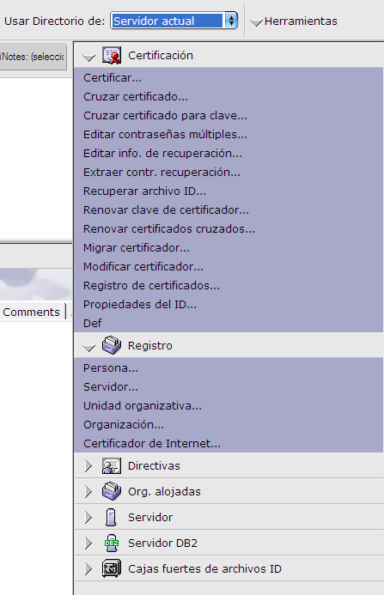The width and height of the screenshot is (384, 595).
Task: Expand the Servidor section arrow
Action: (88, 517)
